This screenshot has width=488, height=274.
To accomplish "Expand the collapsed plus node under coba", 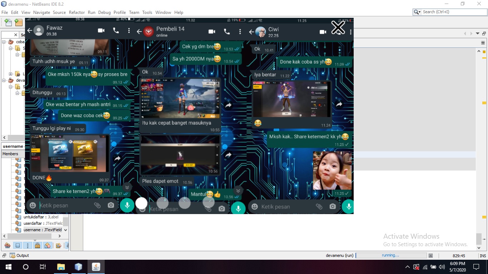I will pos(11,74).
